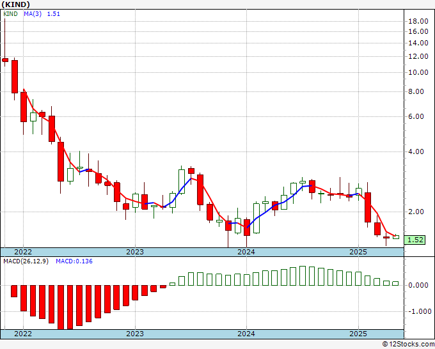Image resolution: width=435 pixels, height=349 pixels.
Task: Click the 12Stocks.com copyright link
Action: click(408, 345)
